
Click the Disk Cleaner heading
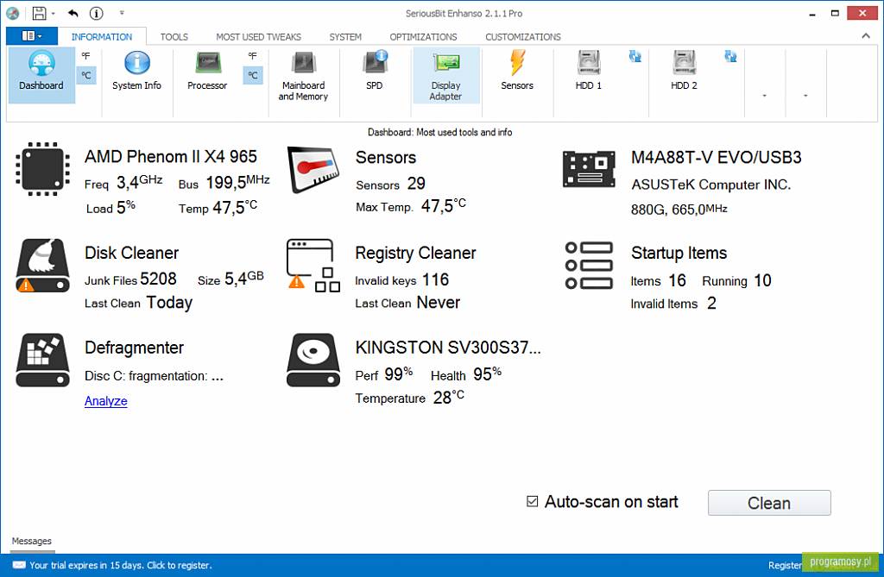(x=131, y=253)
